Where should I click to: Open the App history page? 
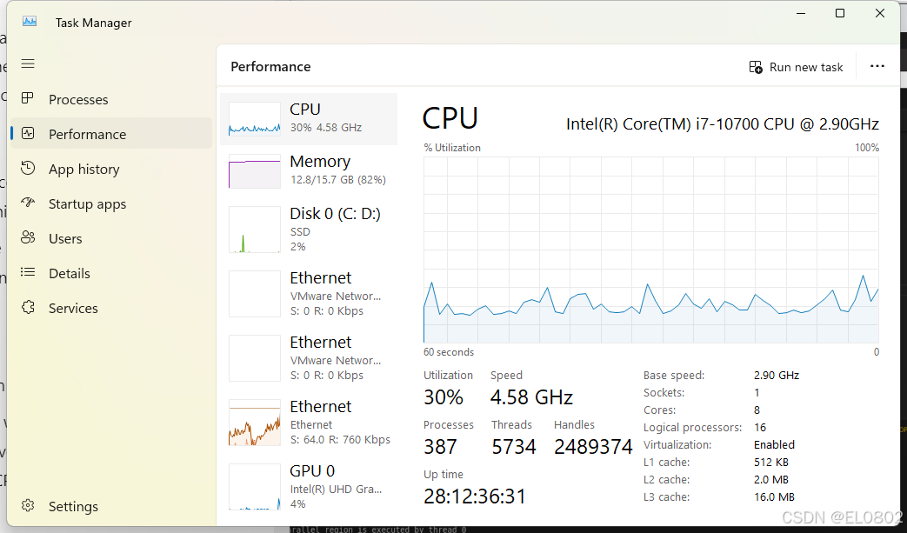point(83,169)
